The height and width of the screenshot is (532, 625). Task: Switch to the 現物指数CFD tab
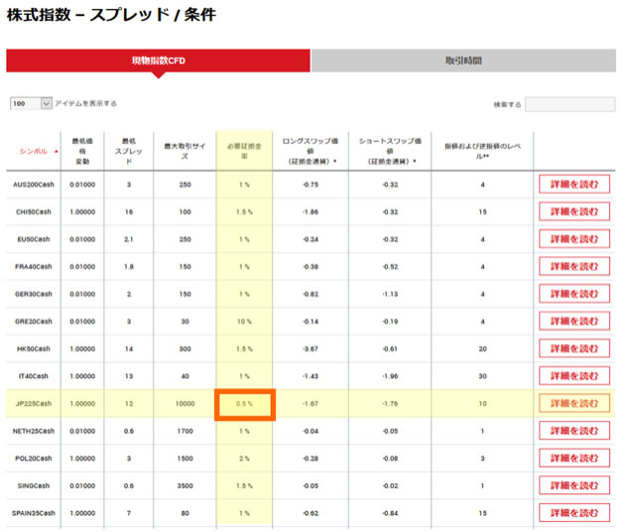point(159,61)
